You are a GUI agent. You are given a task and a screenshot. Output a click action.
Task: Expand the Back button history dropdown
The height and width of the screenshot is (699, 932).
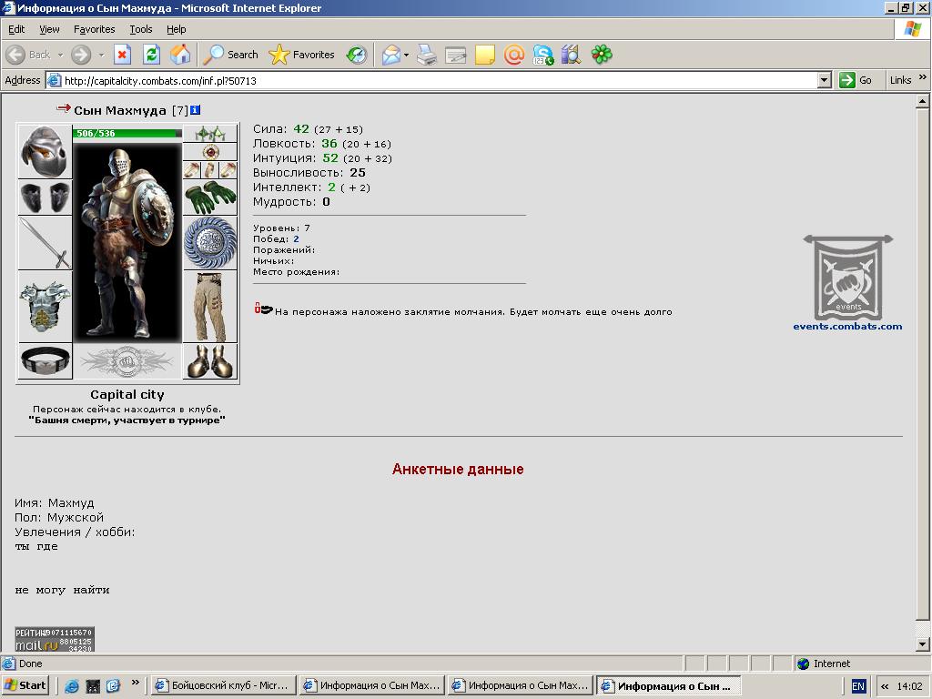[60, 55]
